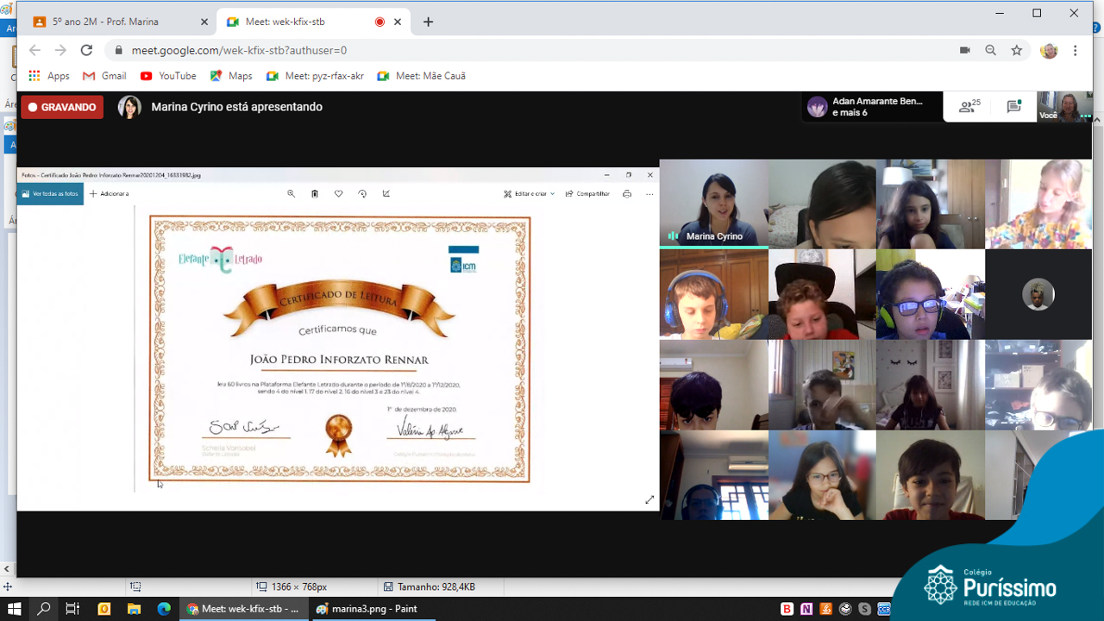Screen dimensions: 1104x621
Task: Open a new Chrome tab
Action: [x=428, y=22]
